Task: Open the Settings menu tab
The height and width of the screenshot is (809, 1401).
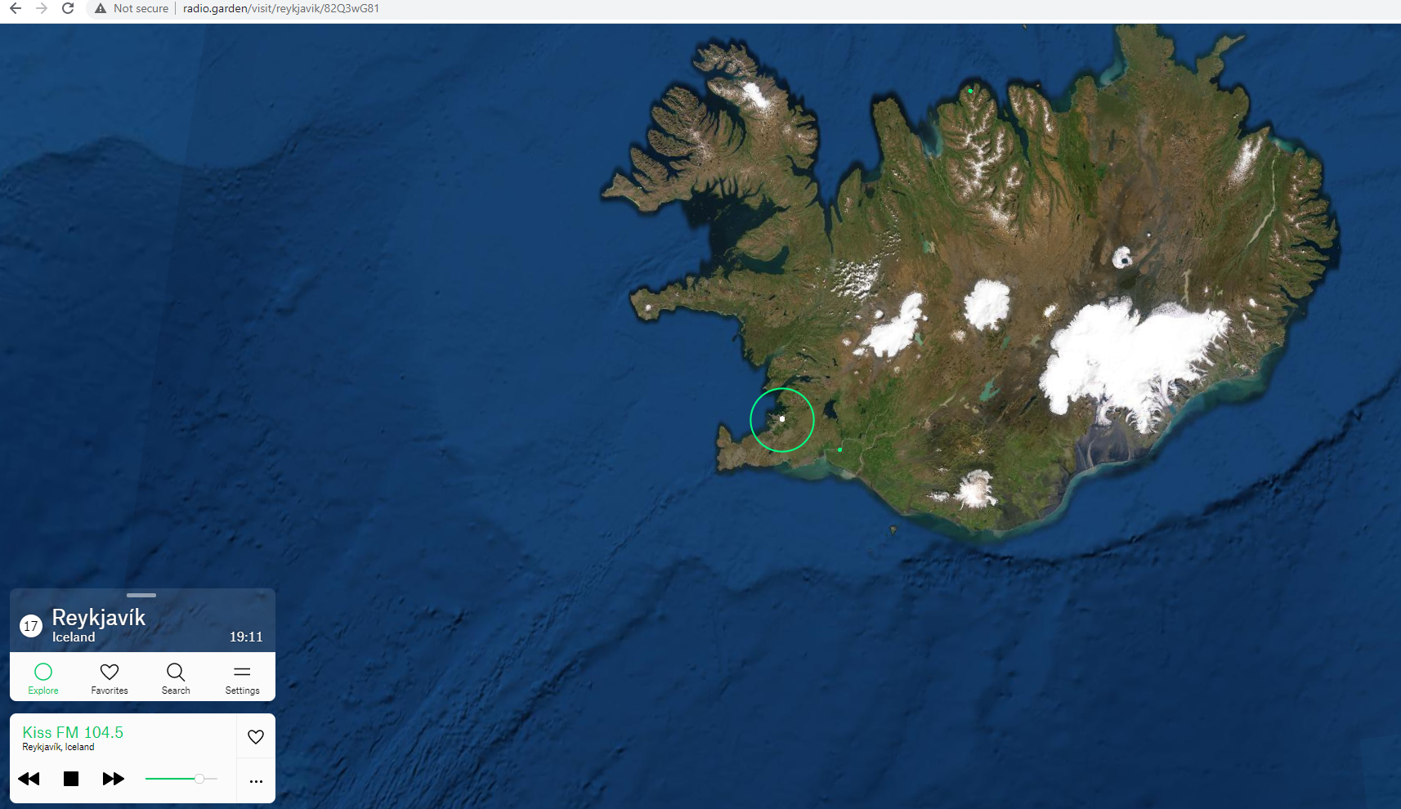Action: coord(242,677)
